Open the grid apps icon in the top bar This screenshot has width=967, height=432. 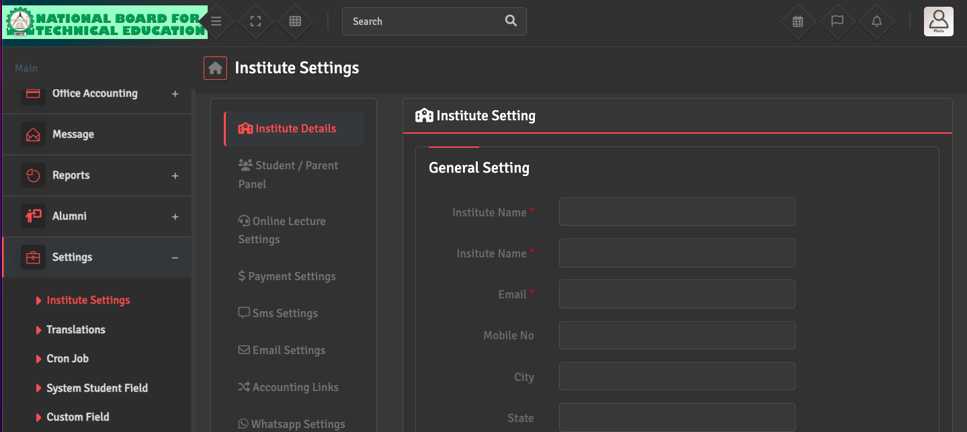295,21
